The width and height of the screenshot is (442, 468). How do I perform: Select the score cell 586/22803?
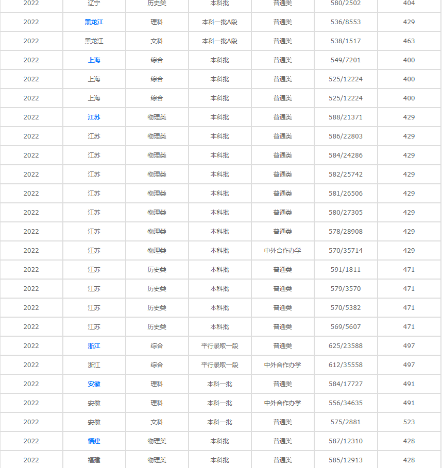click(x=346, y=136)
